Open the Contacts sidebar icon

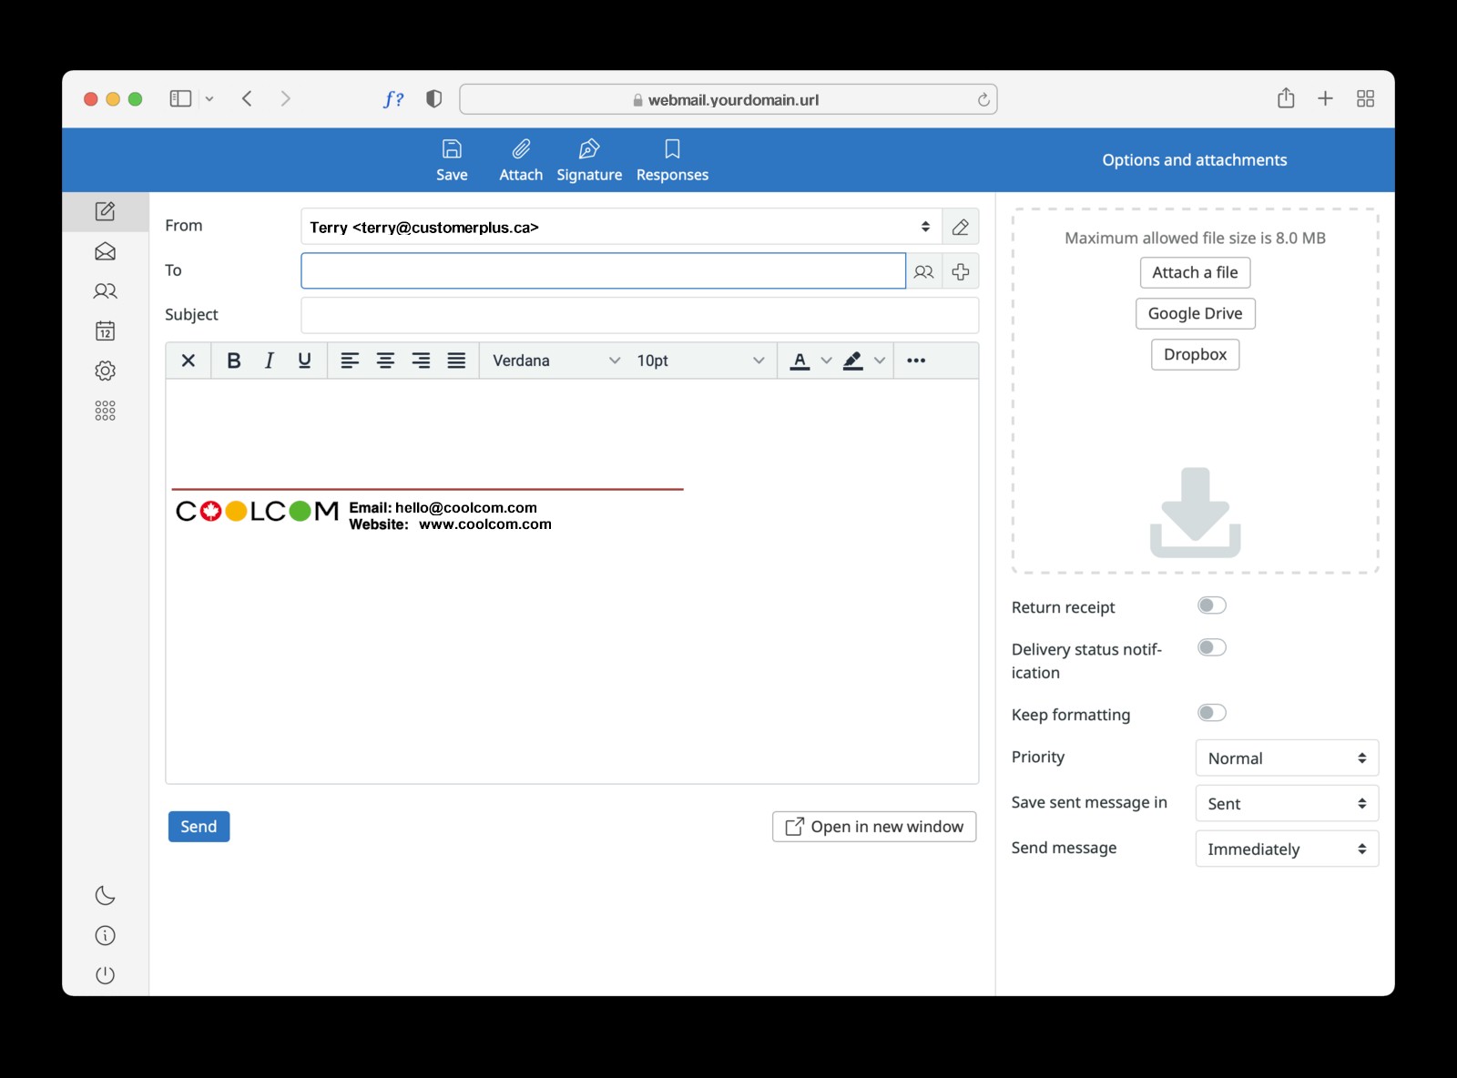coord(106,291)
